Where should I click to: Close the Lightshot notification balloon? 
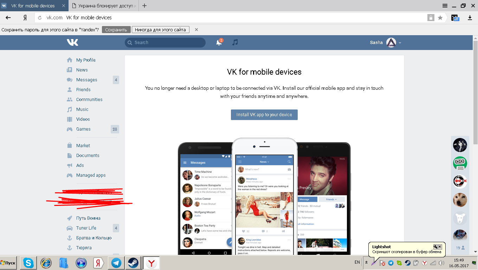[x=440, y=247]
